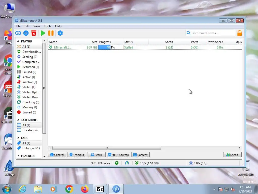Select the All (1) status filter
This screenshot has width=258, height=194.
tap(29, 47)
